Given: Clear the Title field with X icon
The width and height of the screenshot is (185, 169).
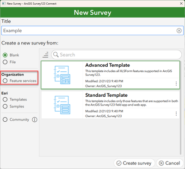Looking at the screenshot, I should point(179,31).
